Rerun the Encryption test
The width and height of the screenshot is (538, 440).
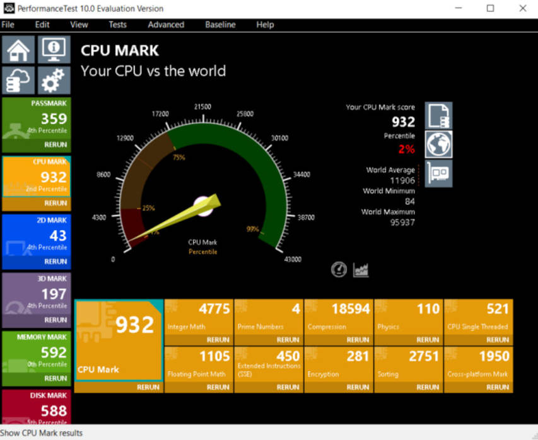358,387
